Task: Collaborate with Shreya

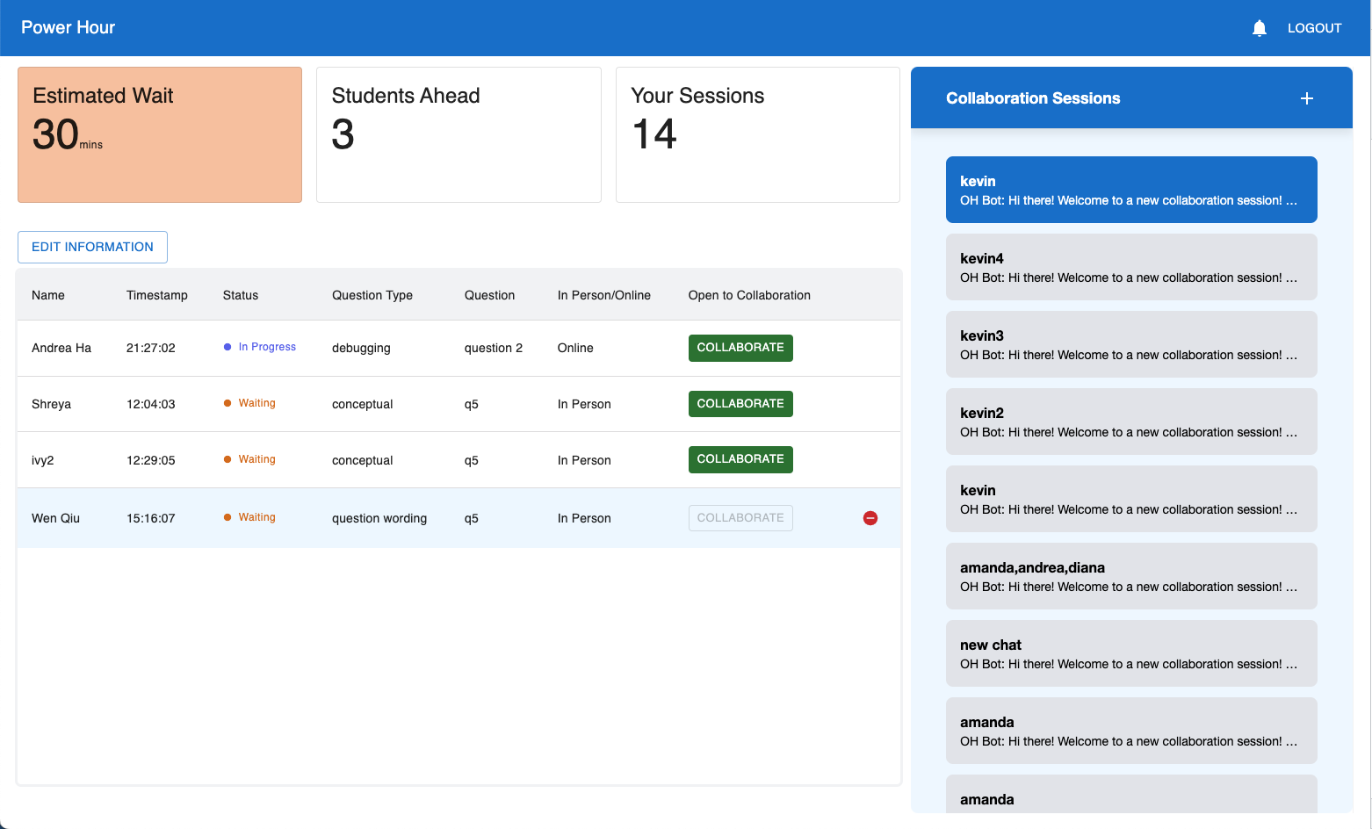Action: click(x=740, y=404)
